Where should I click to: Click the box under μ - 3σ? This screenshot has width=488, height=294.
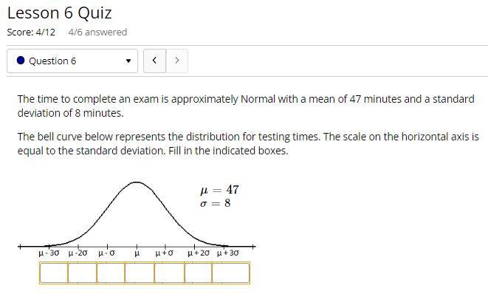pos(54,273)
